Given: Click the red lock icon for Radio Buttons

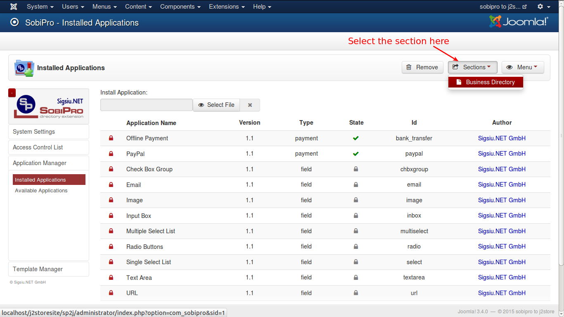Looking at the screenshot, I should [x=111, y=246].
